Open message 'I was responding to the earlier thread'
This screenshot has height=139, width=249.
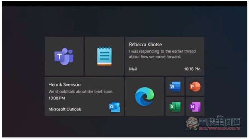162,54
